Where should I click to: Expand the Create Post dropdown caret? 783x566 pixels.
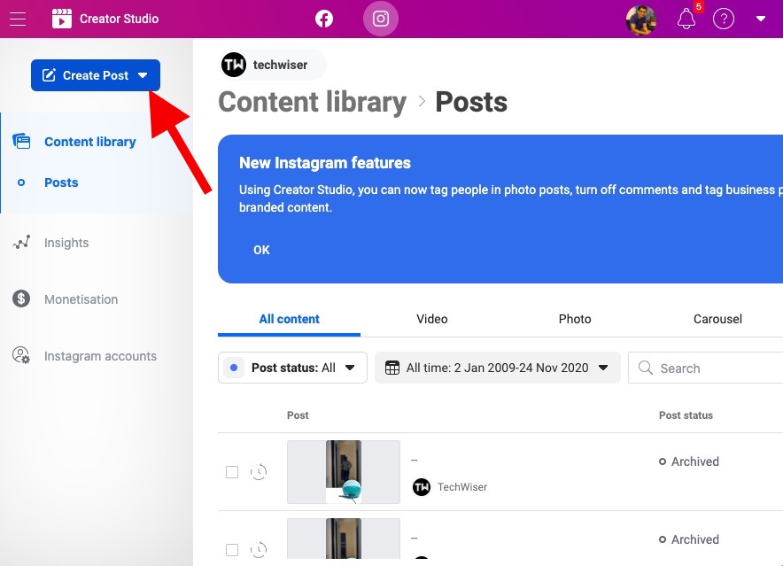[x=143, y=75]
